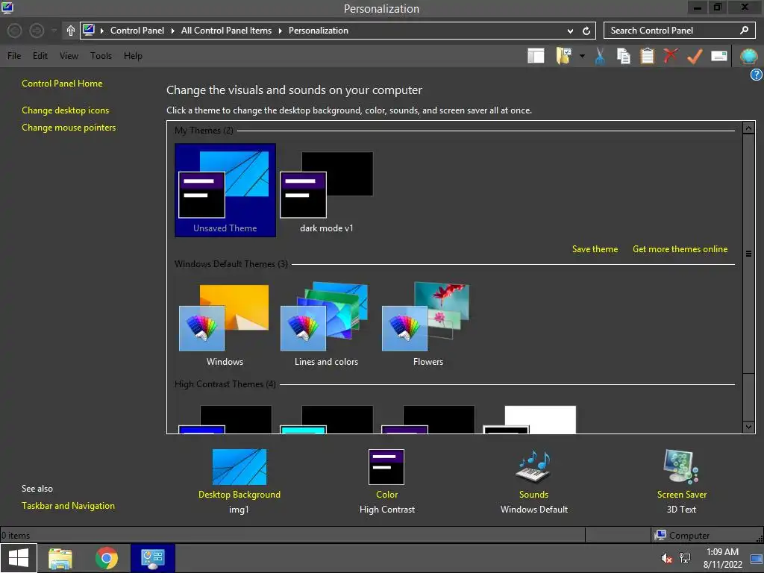The image size is (764, 573).
Task: Open the File menu
Action: 14,56
